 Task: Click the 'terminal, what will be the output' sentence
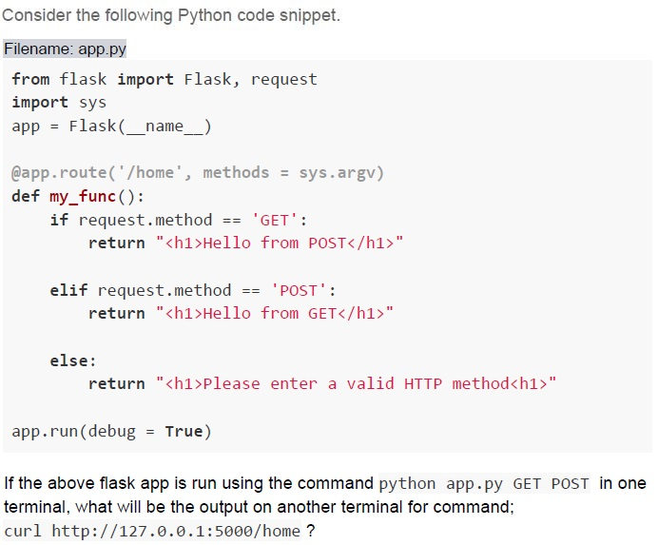259,507
